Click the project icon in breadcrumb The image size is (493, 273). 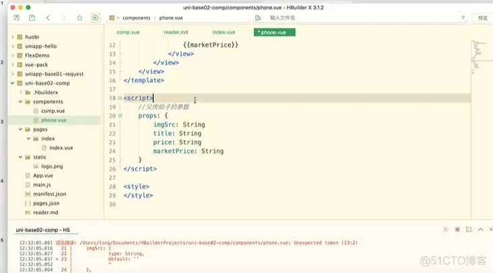click(x=112, y=18)
